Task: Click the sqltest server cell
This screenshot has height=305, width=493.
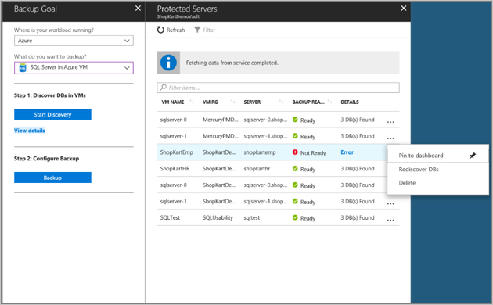Action: pos(251,217)
